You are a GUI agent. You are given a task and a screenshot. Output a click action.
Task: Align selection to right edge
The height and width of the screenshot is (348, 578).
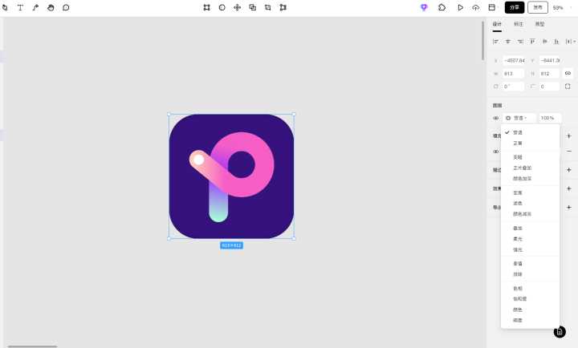(520, 41)
